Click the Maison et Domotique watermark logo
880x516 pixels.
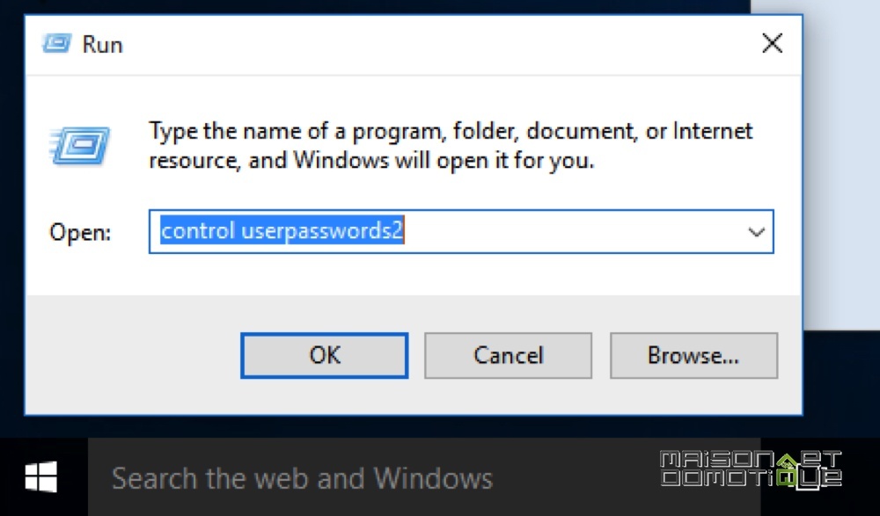[751, 469]
